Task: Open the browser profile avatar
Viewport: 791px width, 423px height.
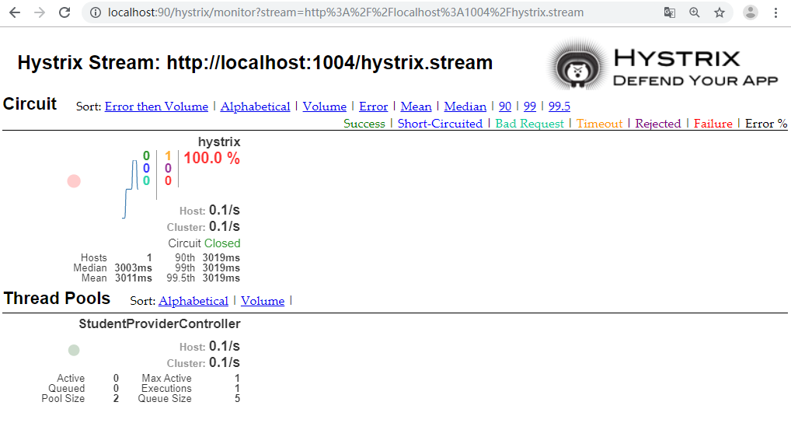Action: coord(751,12)
